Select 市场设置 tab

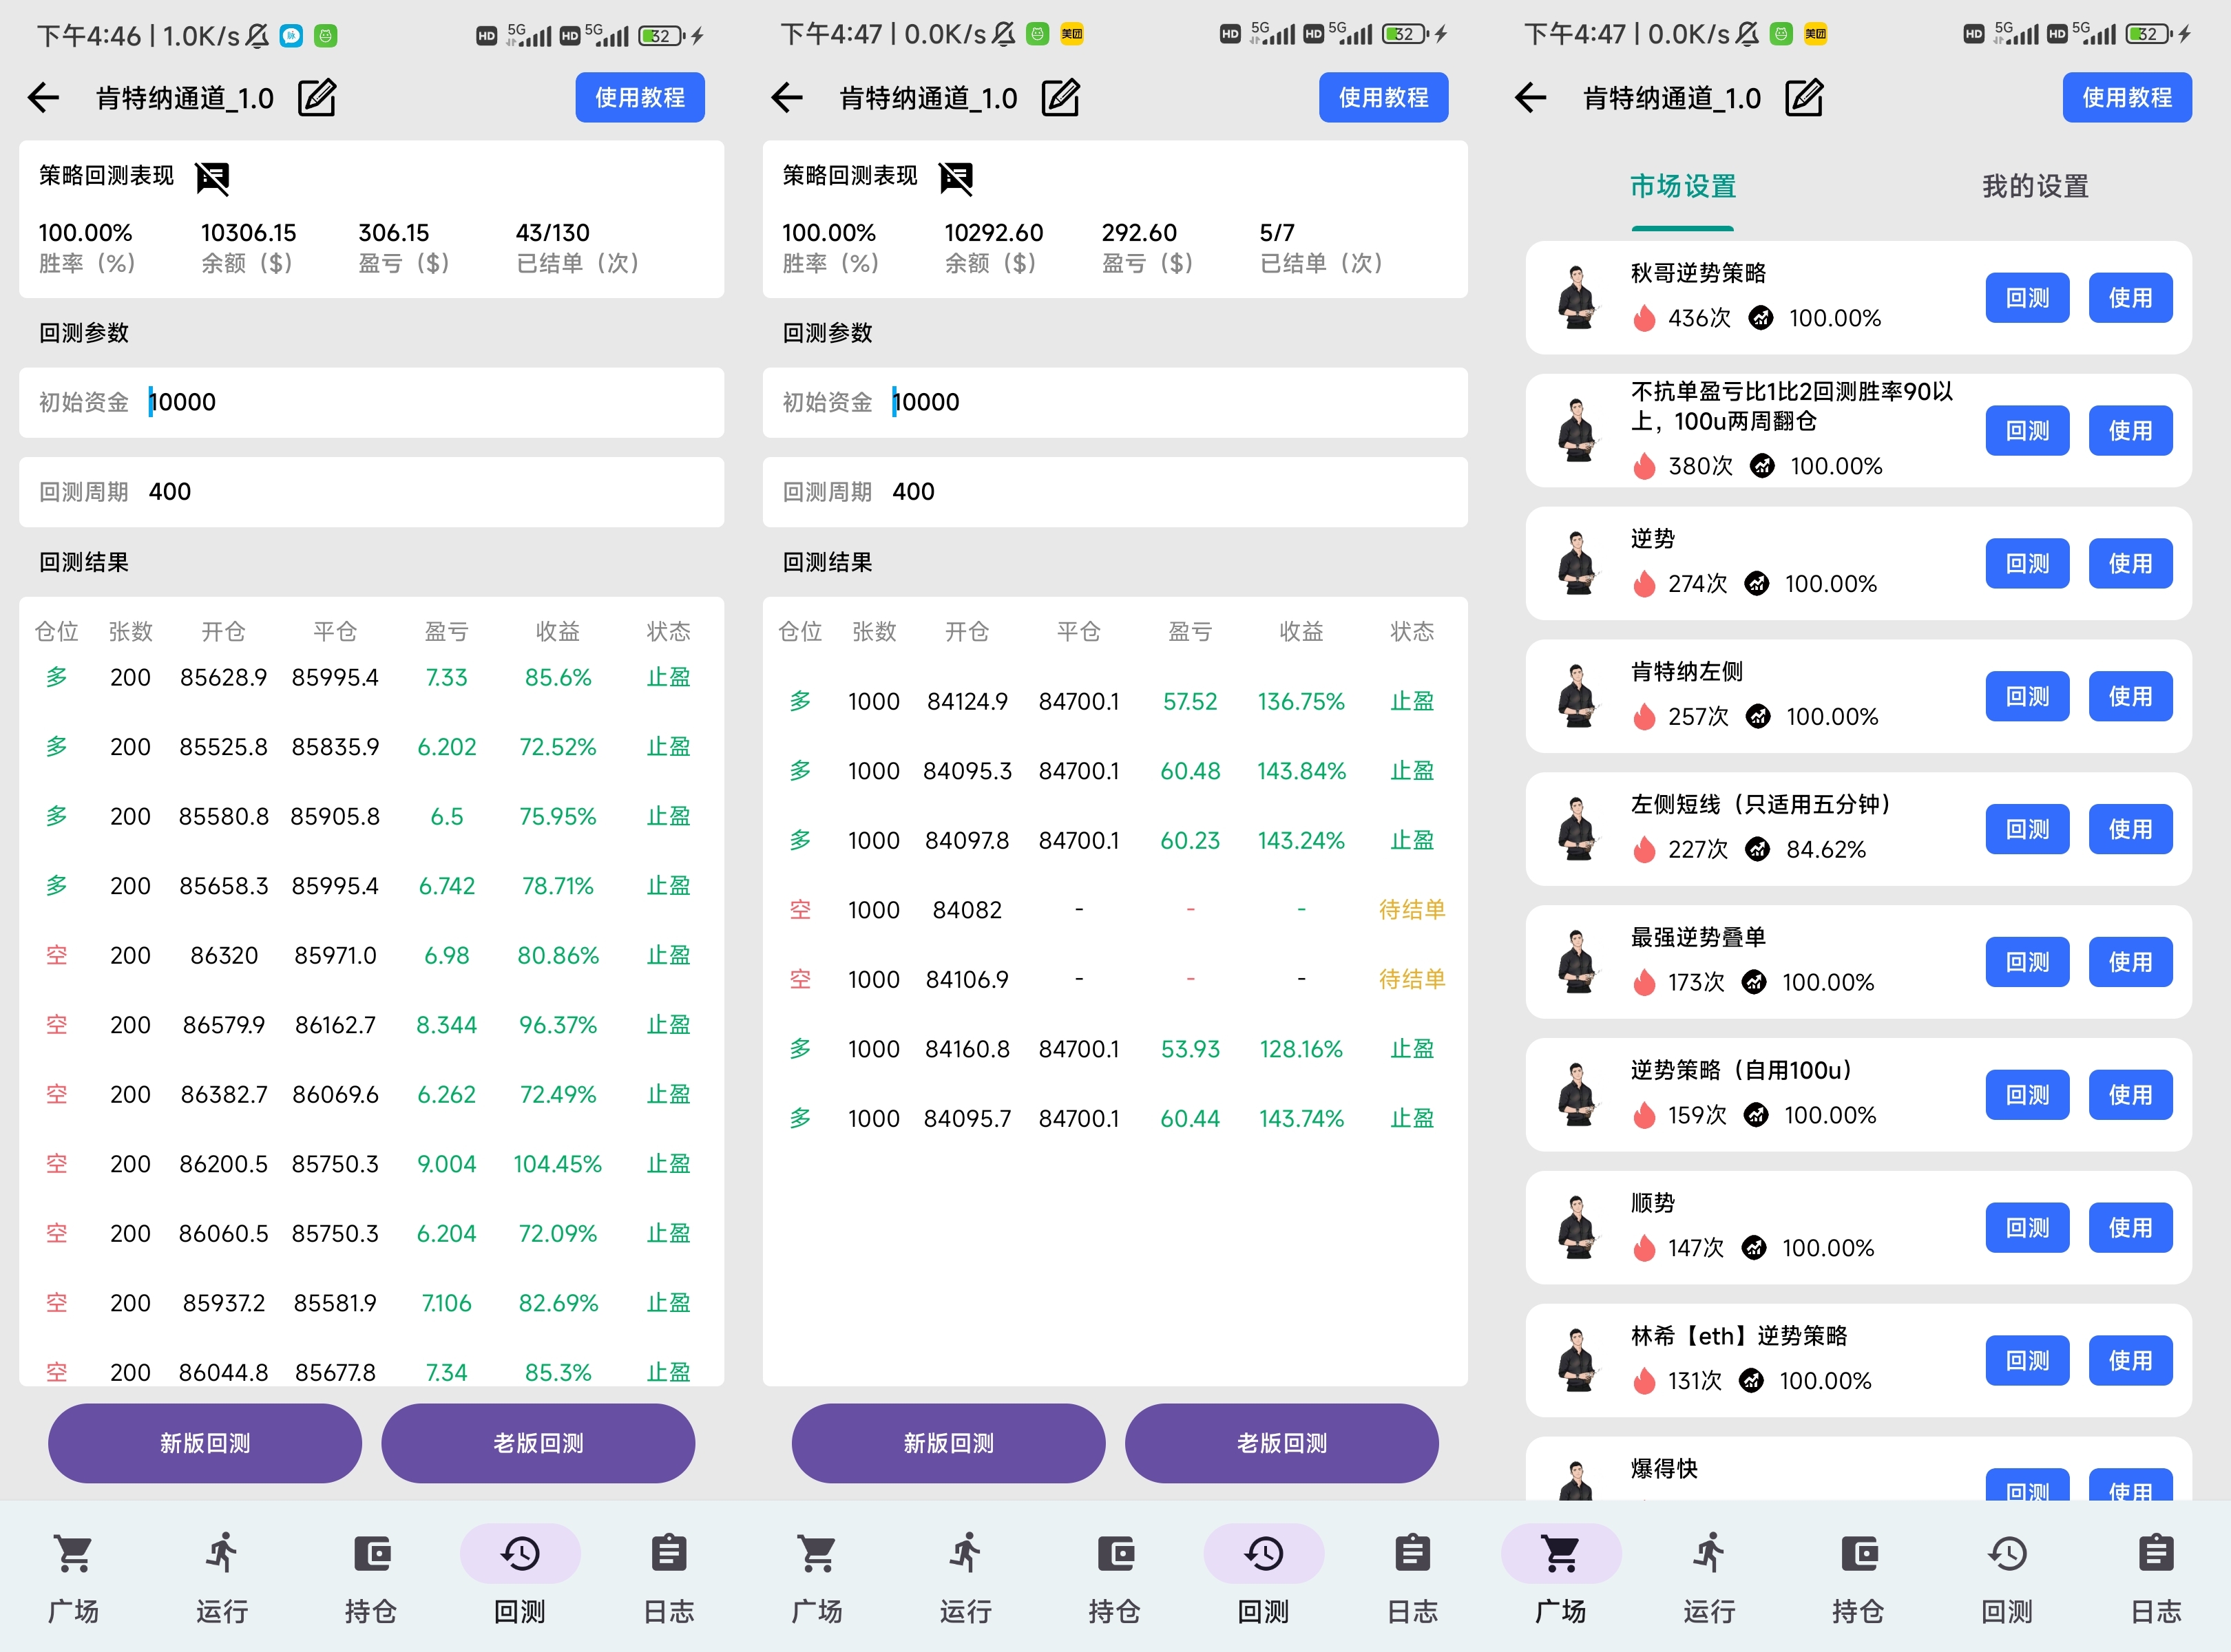click(x=1683, y=187)
